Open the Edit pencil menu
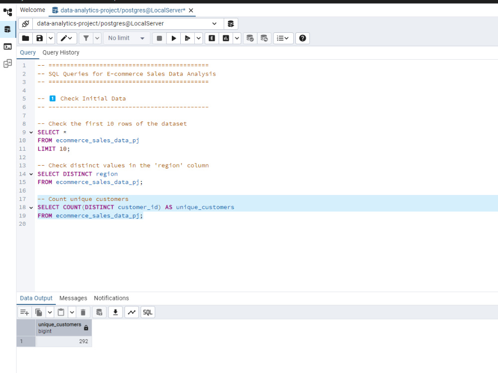The image size is (498, 373). click(x=67, y=38)
